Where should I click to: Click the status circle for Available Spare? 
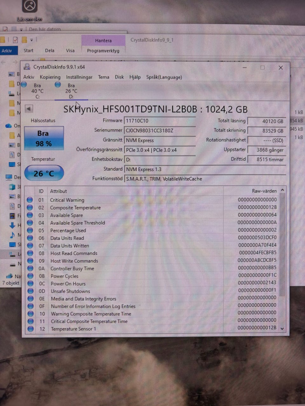30,215
